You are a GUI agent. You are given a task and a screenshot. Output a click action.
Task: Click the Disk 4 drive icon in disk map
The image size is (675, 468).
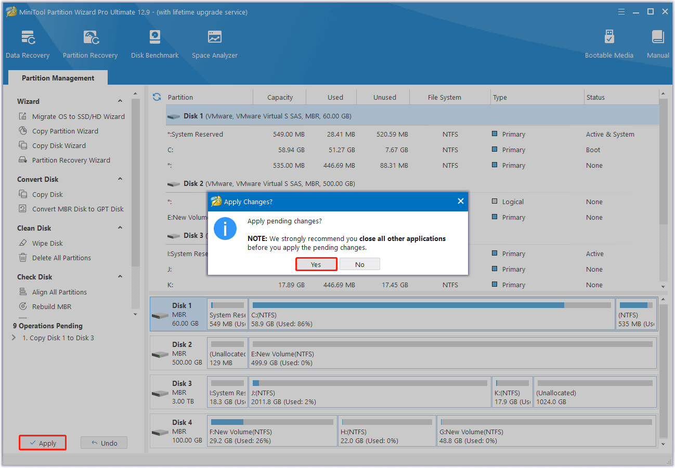[160, 432]
